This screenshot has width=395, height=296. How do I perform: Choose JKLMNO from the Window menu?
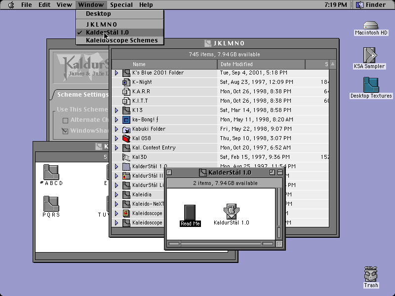(120, 24)
